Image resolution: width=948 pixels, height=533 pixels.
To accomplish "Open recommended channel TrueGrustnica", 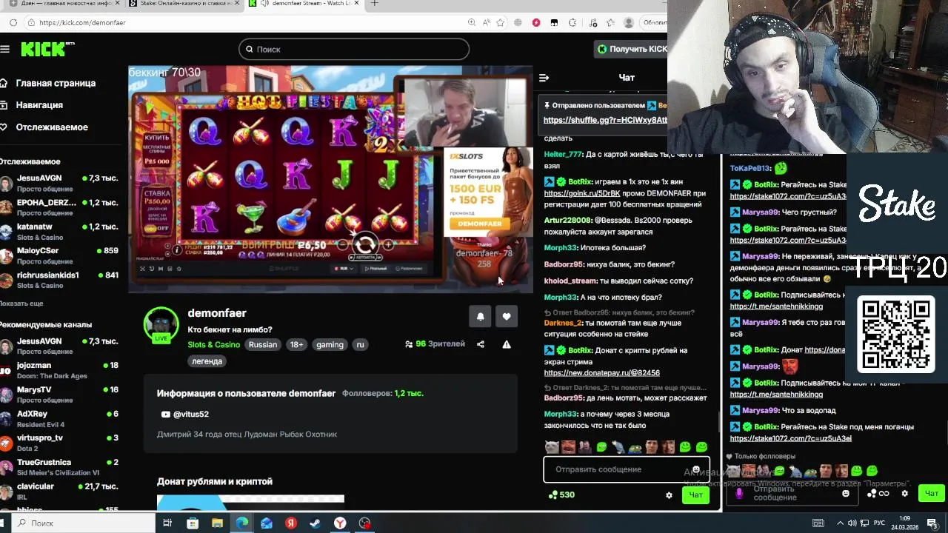I will coord(59,467).
